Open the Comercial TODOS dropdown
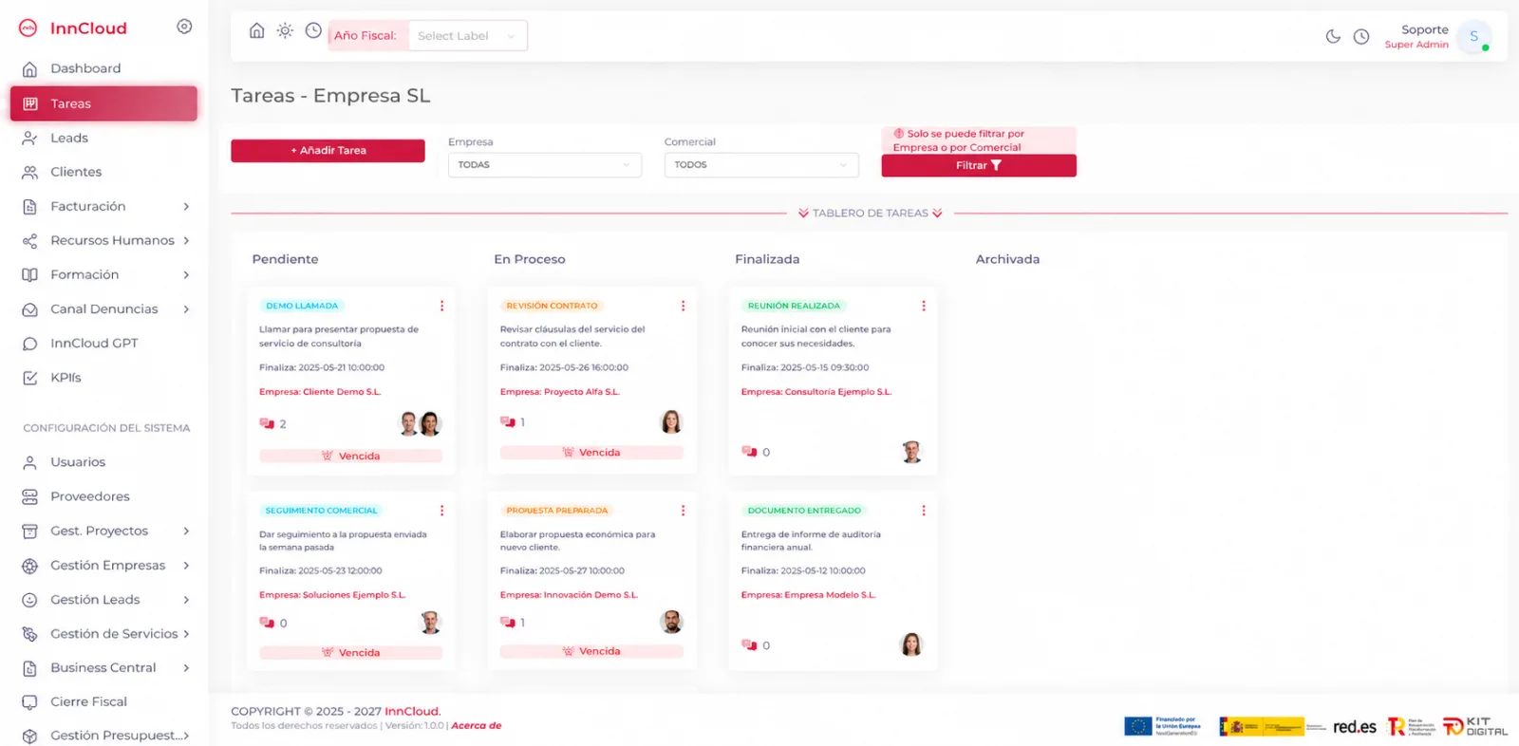1519x746 pixels. pos(761,165)
